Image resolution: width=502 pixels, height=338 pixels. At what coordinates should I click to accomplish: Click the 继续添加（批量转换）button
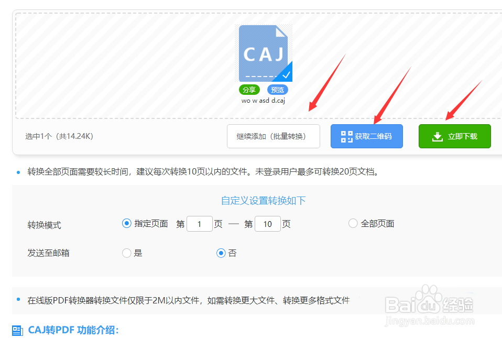pos(273,136)
